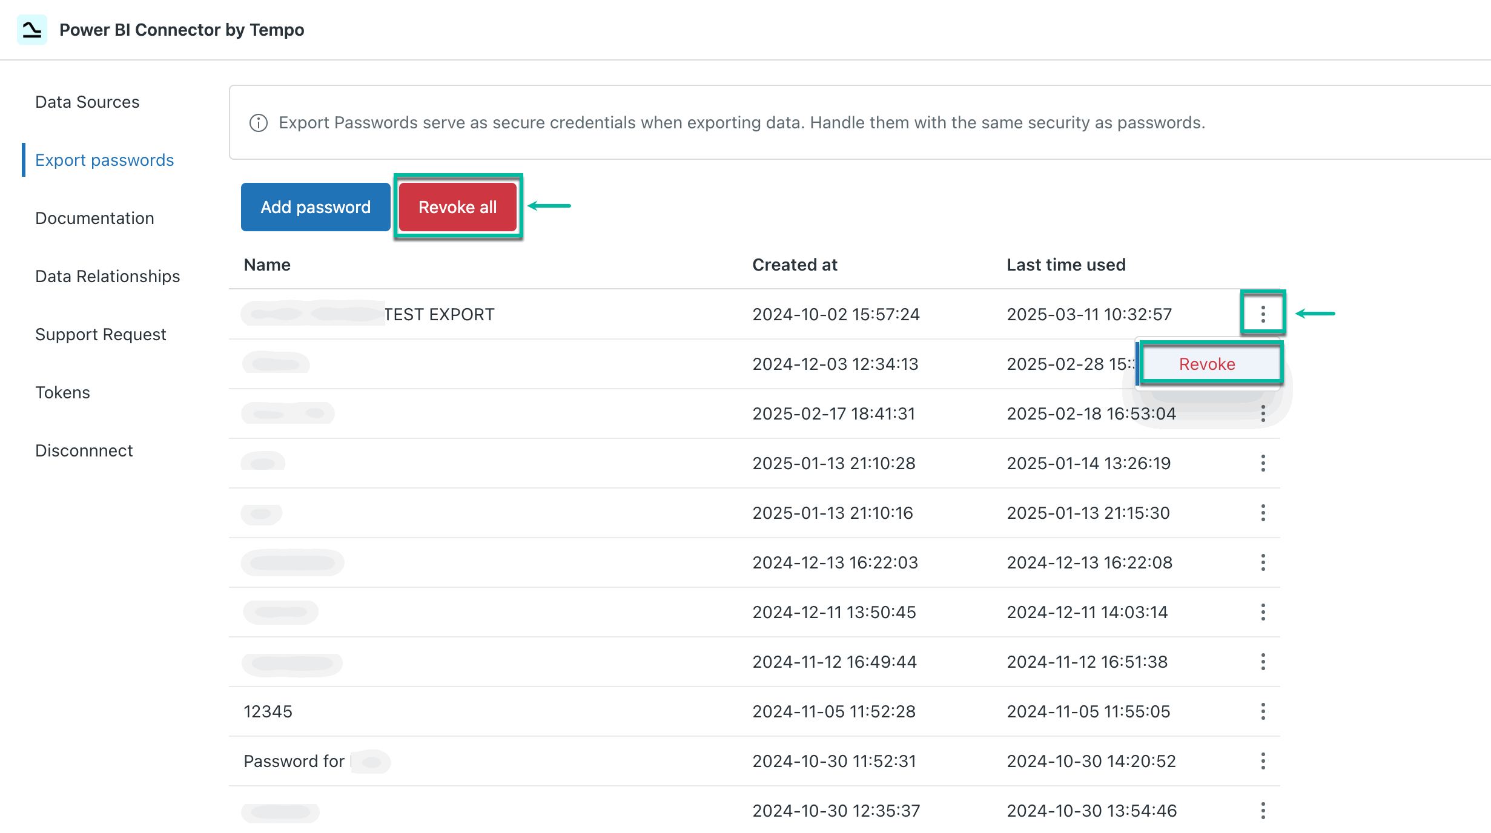This screenshot has width=1491, height=833.
Task: Open the Tokens section
Action: coord(62,392)
